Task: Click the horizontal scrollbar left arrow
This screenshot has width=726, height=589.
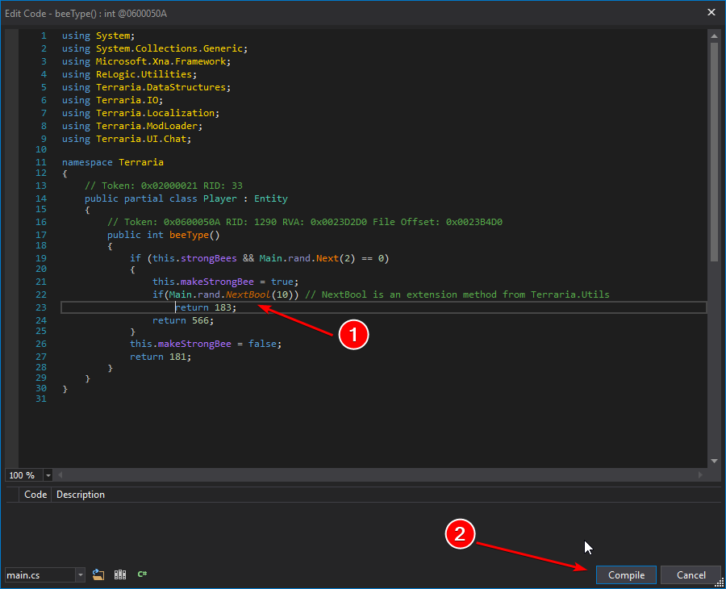Action: tap(60, 475)
